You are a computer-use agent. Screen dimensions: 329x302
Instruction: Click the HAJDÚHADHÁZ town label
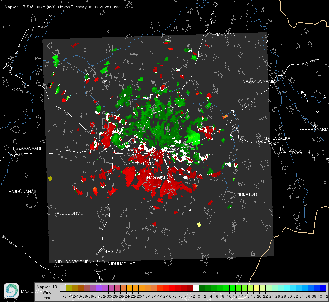[120, 264]
